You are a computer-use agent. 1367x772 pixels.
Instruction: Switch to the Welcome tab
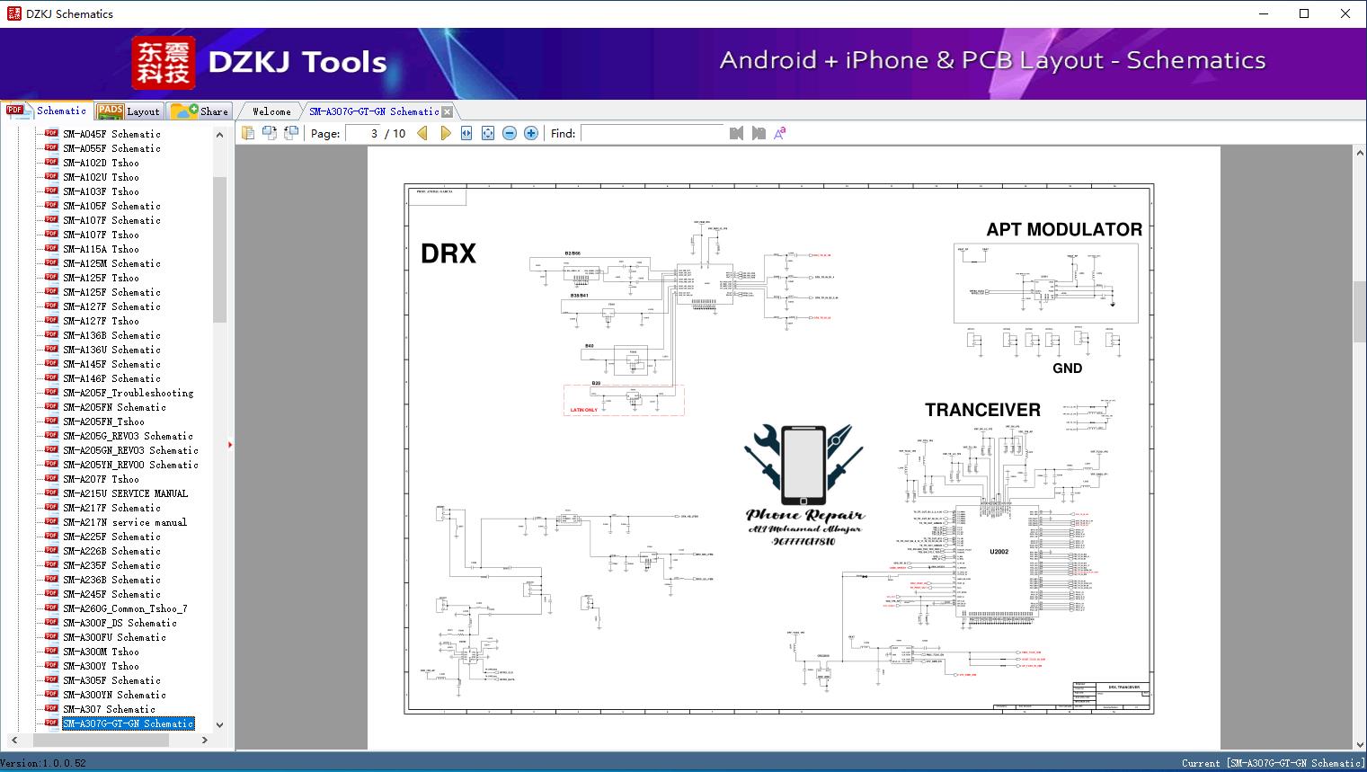(x=271, y=111)
